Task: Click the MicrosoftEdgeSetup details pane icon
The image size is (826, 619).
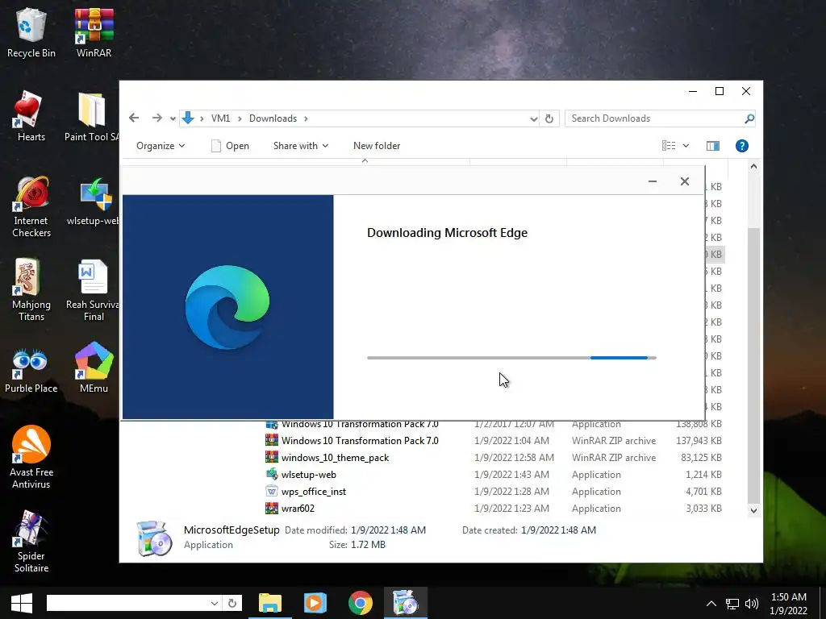Action: [154, 538]
